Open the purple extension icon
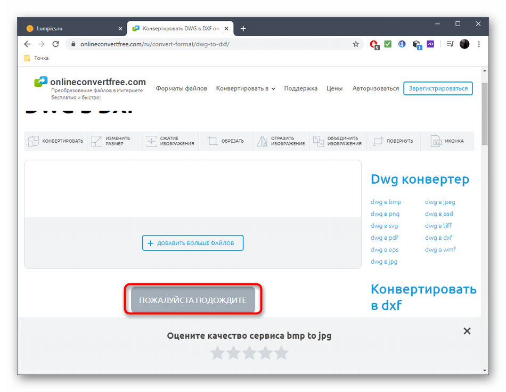Screen dimensions: 506x392 click(430, 44)
